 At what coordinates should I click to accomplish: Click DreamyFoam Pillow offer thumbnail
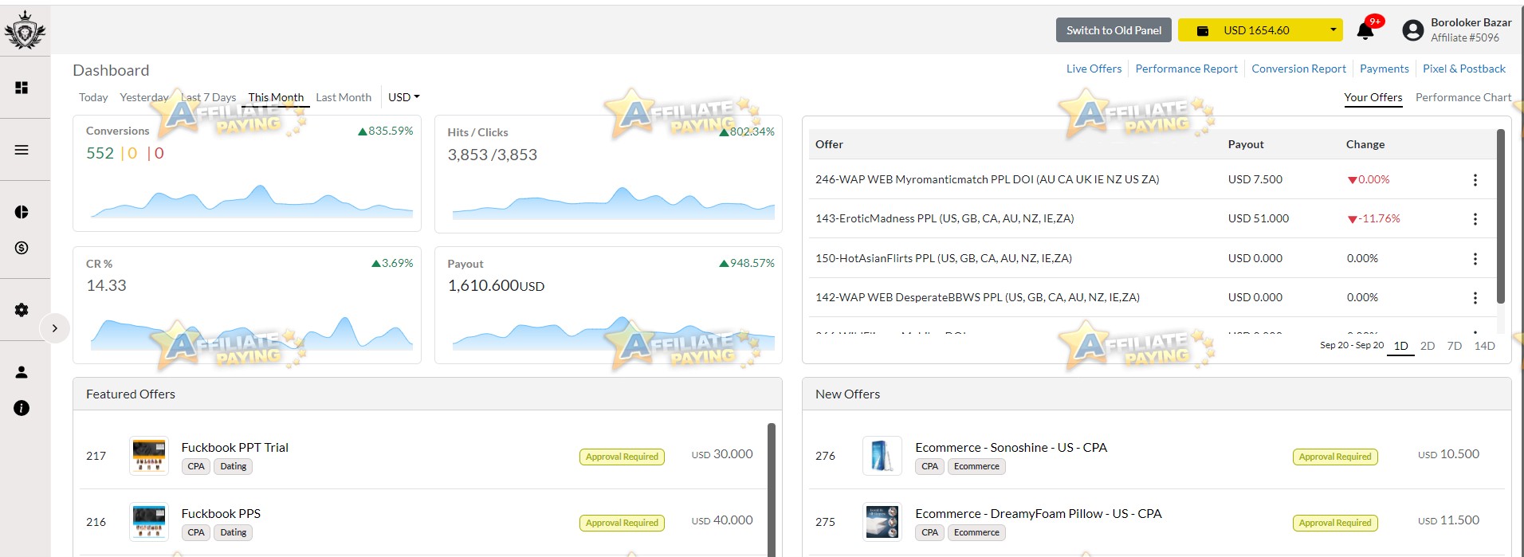882,521
